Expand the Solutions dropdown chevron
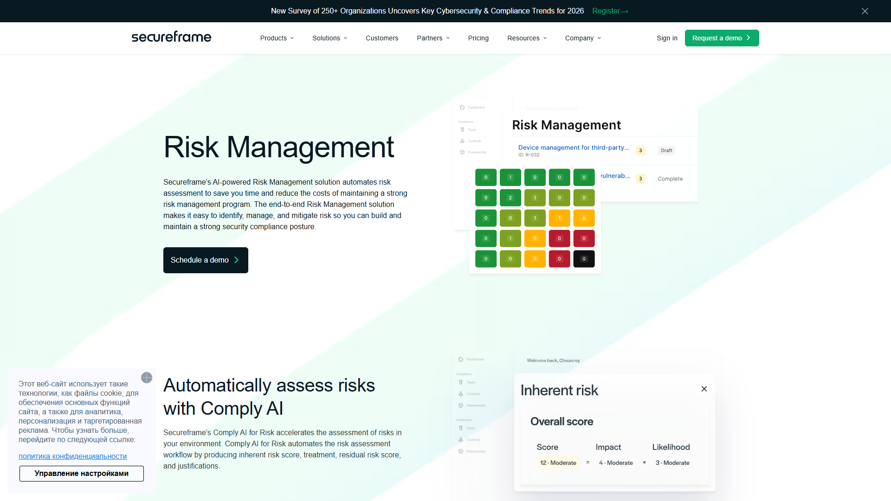This screenshot has width=891, height=501. tap(345, 38)
